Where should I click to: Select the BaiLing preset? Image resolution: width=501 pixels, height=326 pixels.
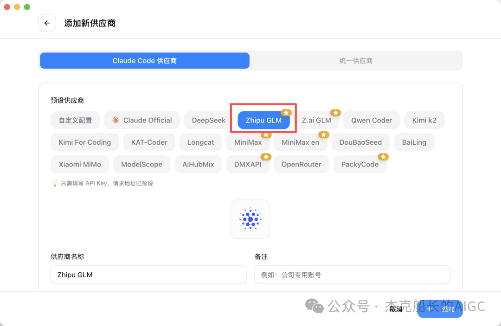(414, 142)
